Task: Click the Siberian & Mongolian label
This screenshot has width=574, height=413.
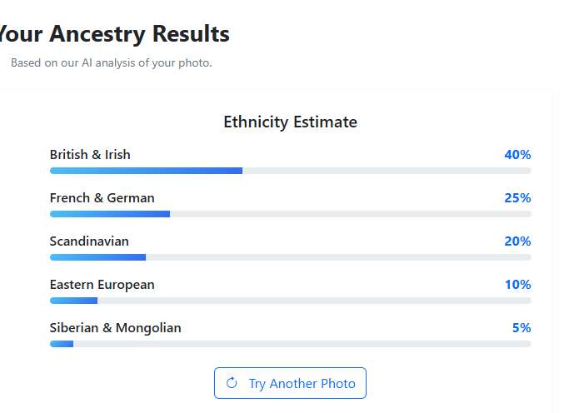Action: click(115, 328)
